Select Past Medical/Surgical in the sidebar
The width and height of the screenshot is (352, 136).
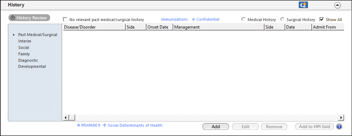(x=38, y=35)
